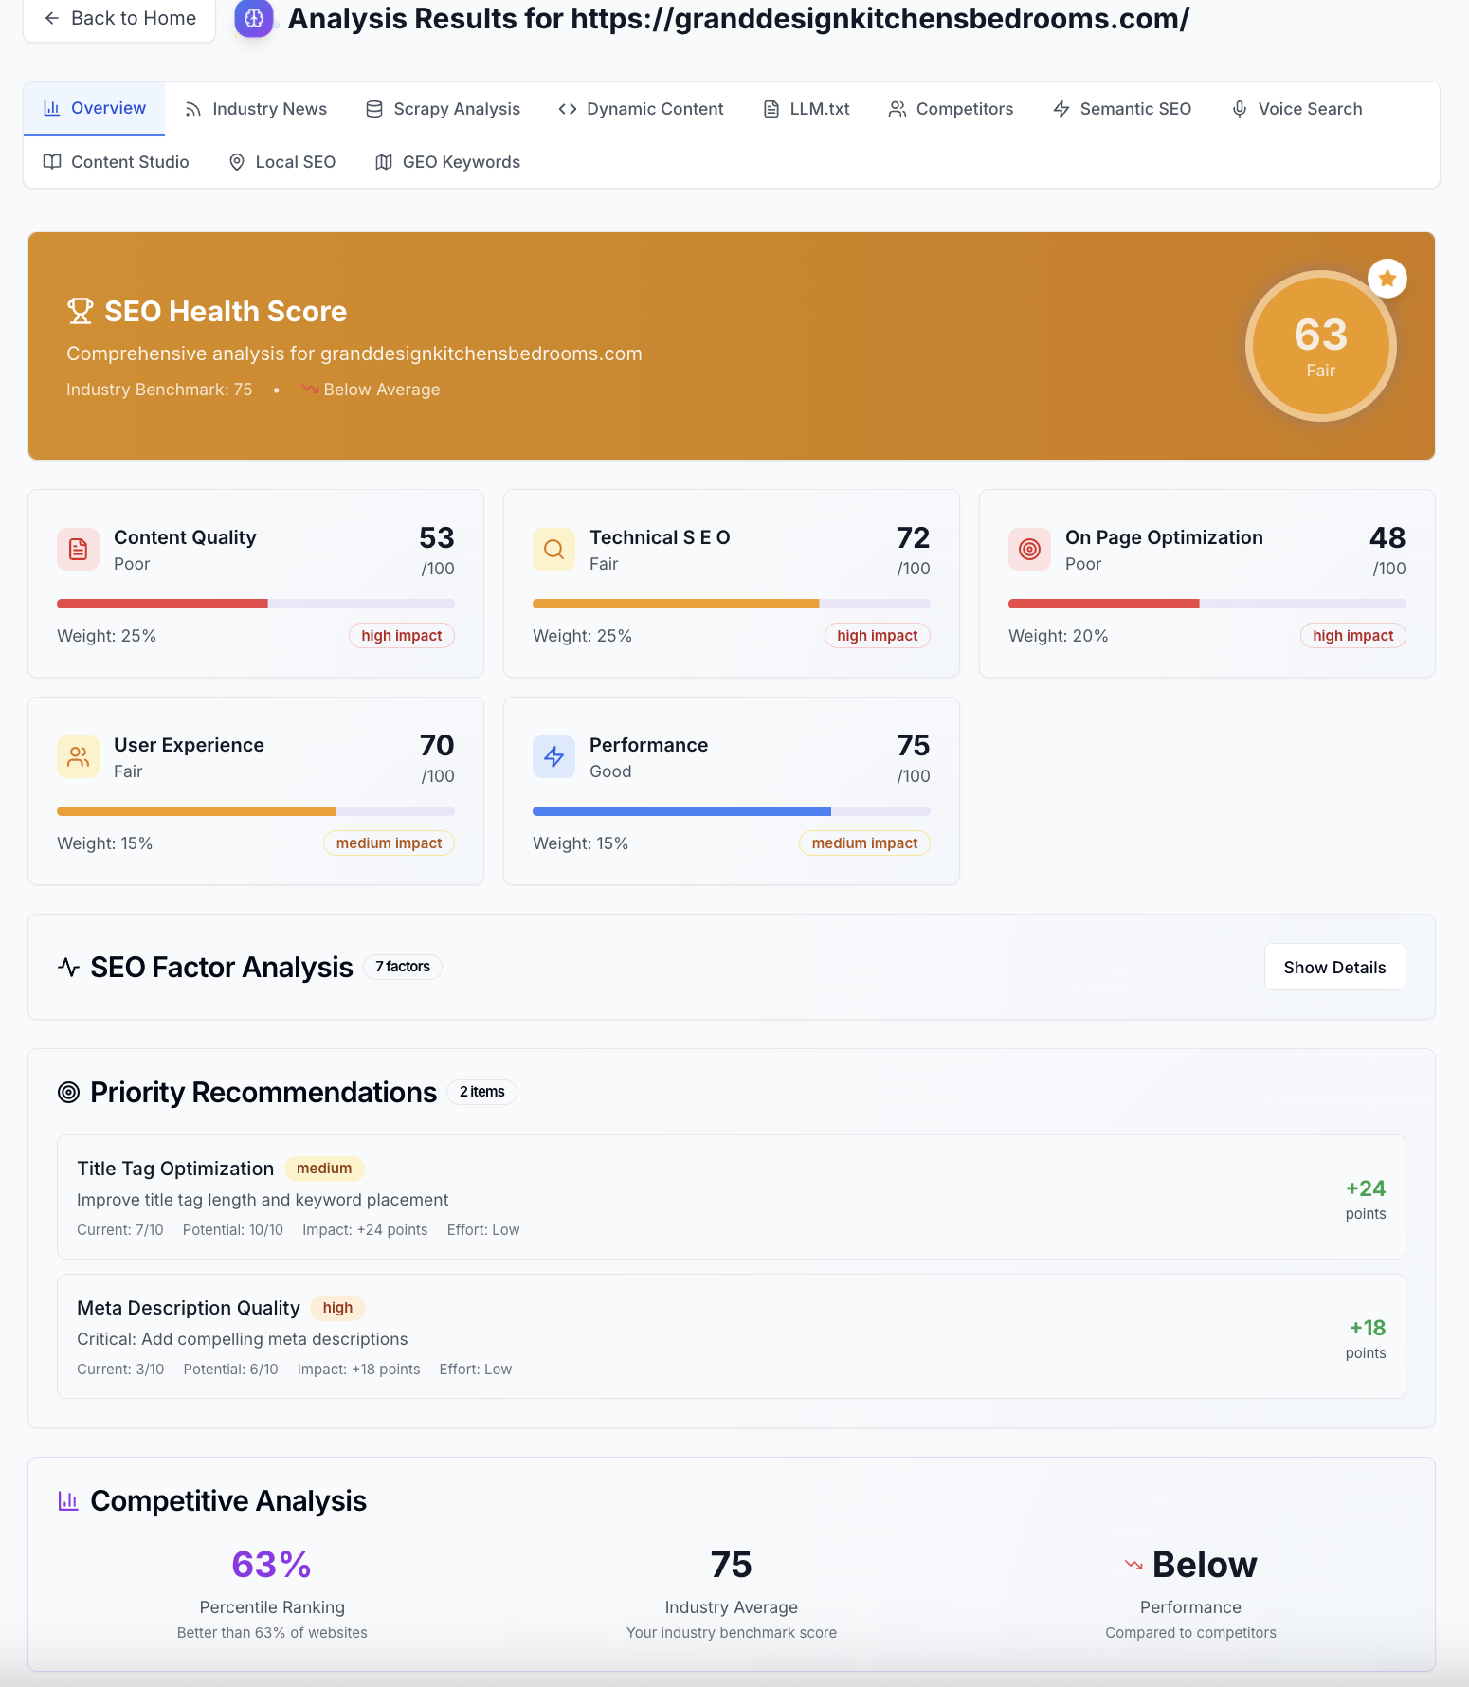Click the Below performance indicator
Viewport: 1469px width, 1687px height.
coord(1190,1565)
